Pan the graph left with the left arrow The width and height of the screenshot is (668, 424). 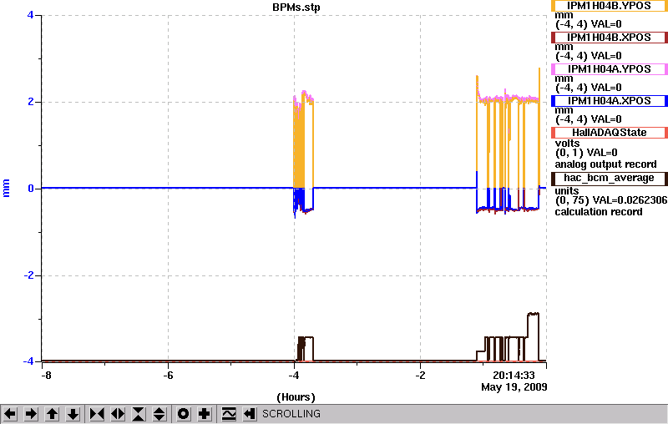[10, 414]
